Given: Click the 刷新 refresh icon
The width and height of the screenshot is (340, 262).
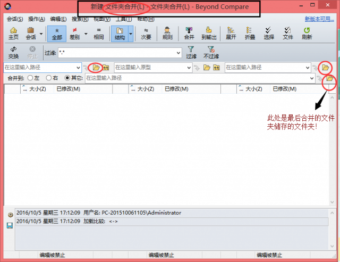Looking at the screenshot, I should point(307,34).
